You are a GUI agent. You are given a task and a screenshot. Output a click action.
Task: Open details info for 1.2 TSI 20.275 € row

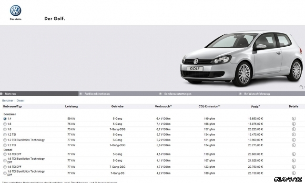[294, 145]
